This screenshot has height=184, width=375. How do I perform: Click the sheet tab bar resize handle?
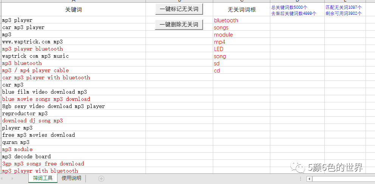300,179
